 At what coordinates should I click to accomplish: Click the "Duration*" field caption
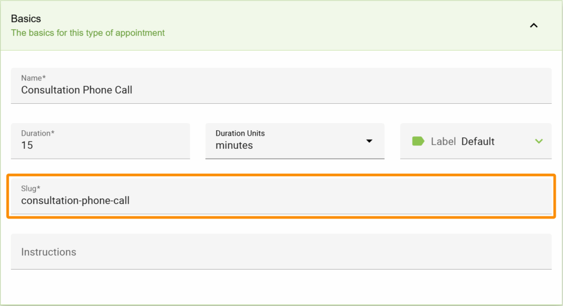pos(38,133)
